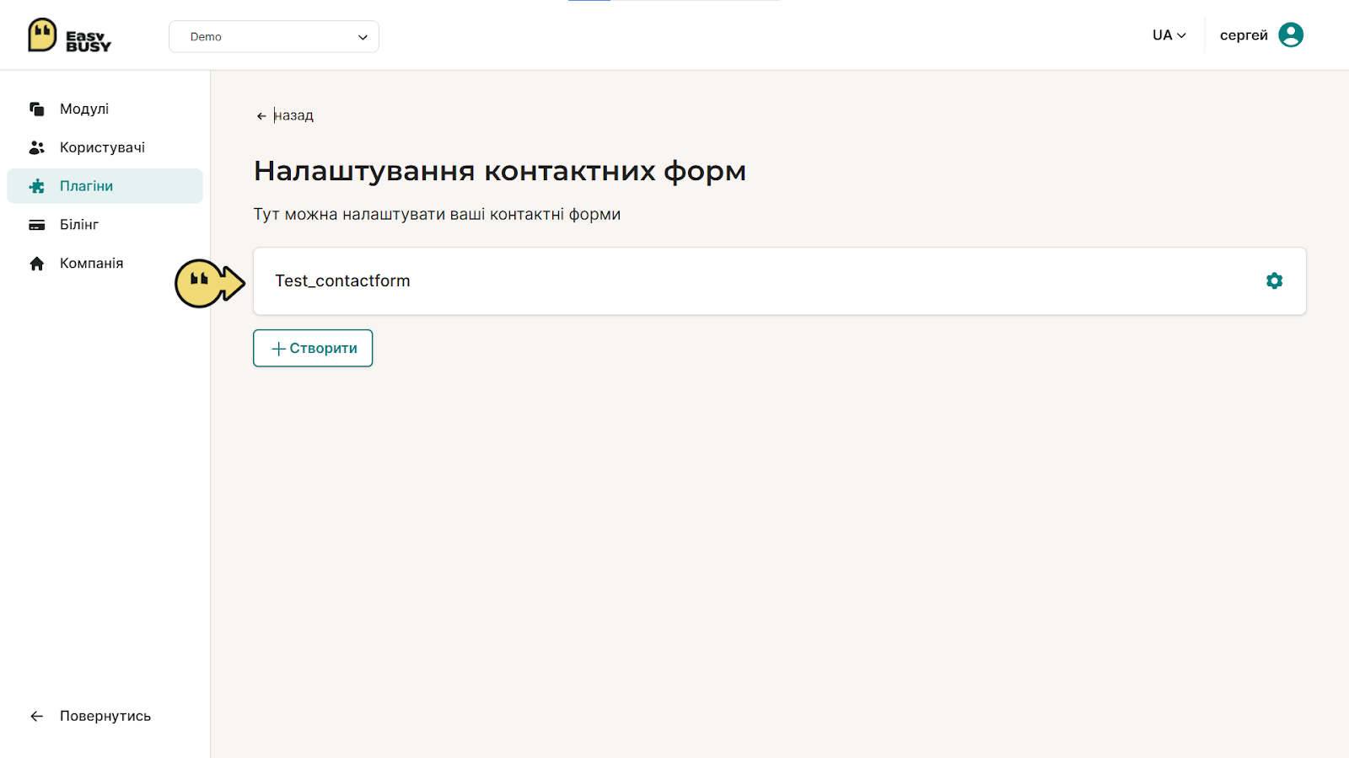Open Test_contactform settings gear

pyautogui.click(x=1274, y=280)
